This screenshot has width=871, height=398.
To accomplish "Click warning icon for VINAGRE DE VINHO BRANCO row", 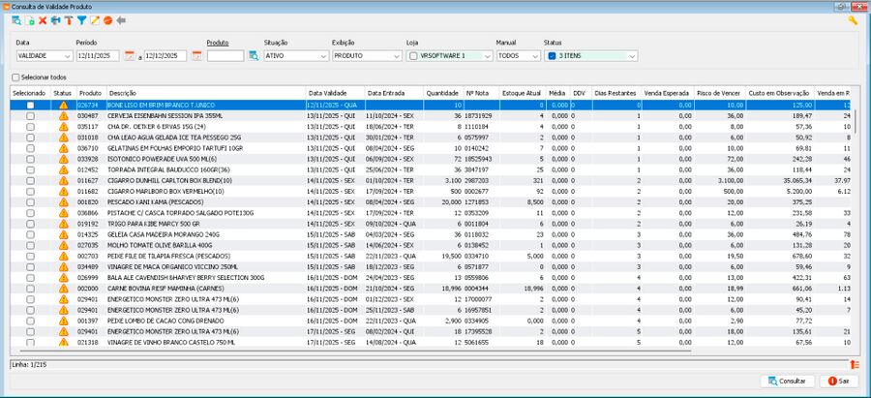I will pyautogui.click(x=63, y=342).
